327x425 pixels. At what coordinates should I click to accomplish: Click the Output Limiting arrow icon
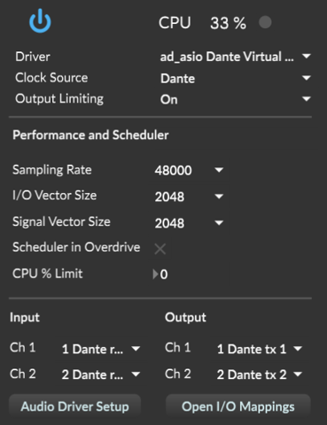pyautogui.click(x=307, y=99)
